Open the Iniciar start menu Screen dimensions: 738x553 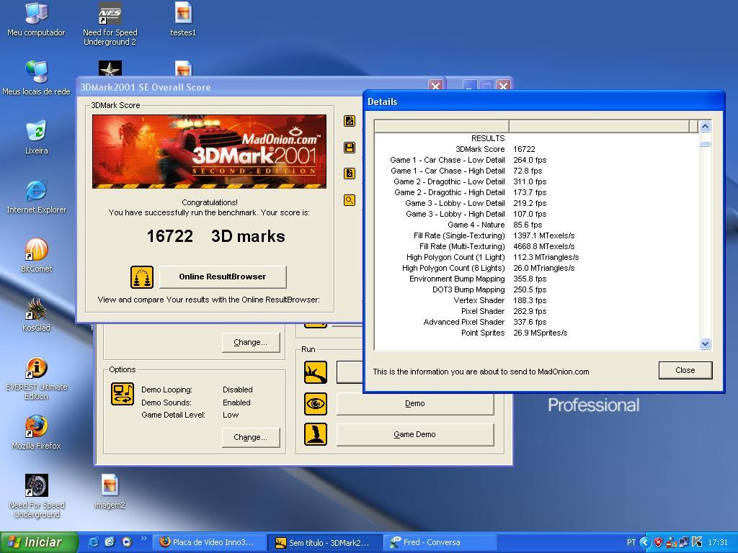point(39,542)
